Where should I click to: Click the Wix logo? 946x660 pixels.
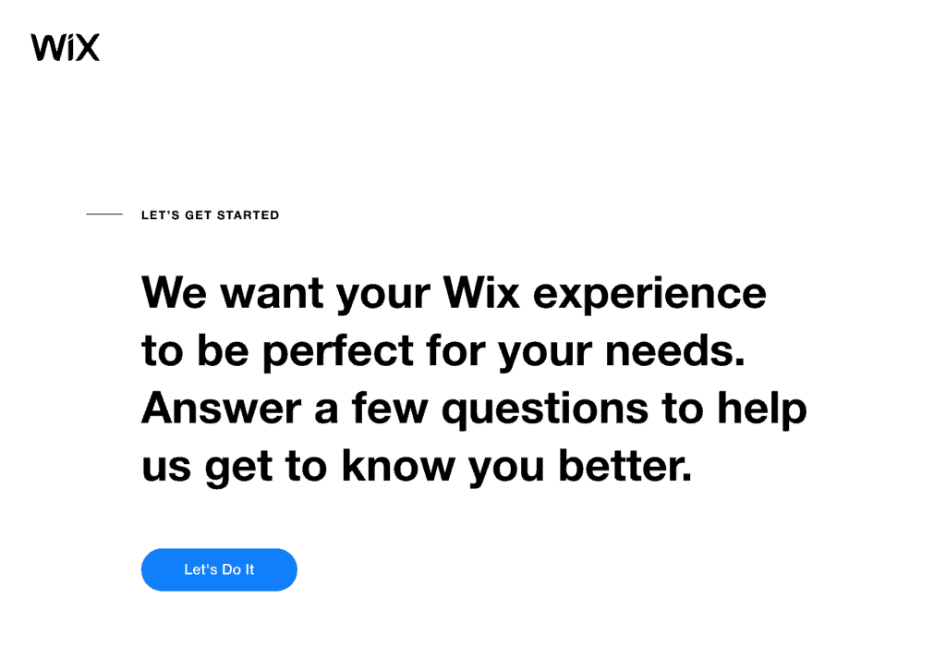66,47
